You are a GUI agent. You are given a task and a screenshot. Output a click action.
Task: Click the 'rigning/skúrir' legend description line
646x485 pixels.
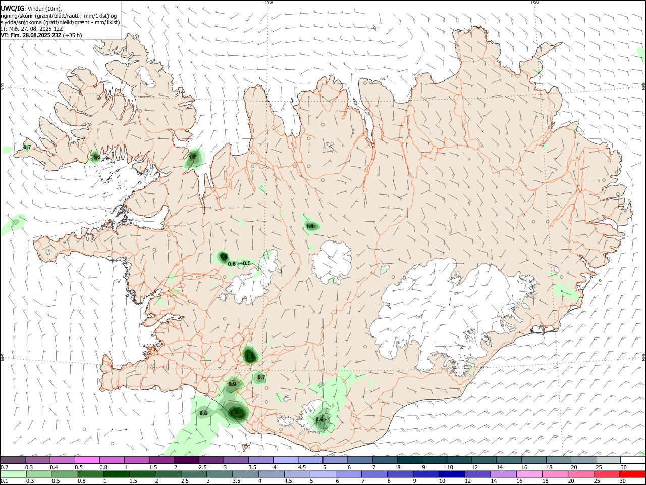pos(59,16)
